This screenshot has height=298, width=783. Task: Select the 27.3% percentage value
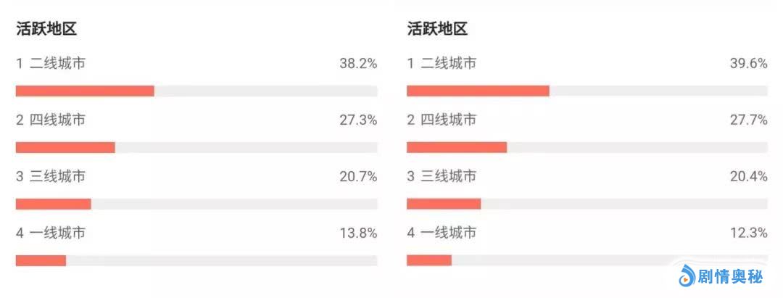[x=358, y=120]
